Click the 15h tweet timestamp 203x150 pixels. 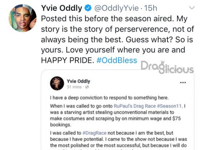click(x=151, y=8)
